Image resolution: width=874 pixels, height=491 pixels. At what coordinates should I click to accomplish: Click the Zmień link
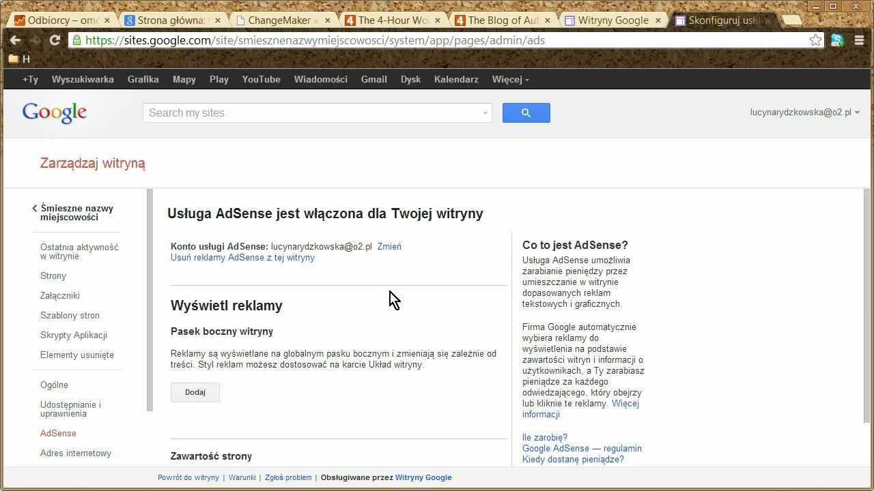tap(389, 247)
